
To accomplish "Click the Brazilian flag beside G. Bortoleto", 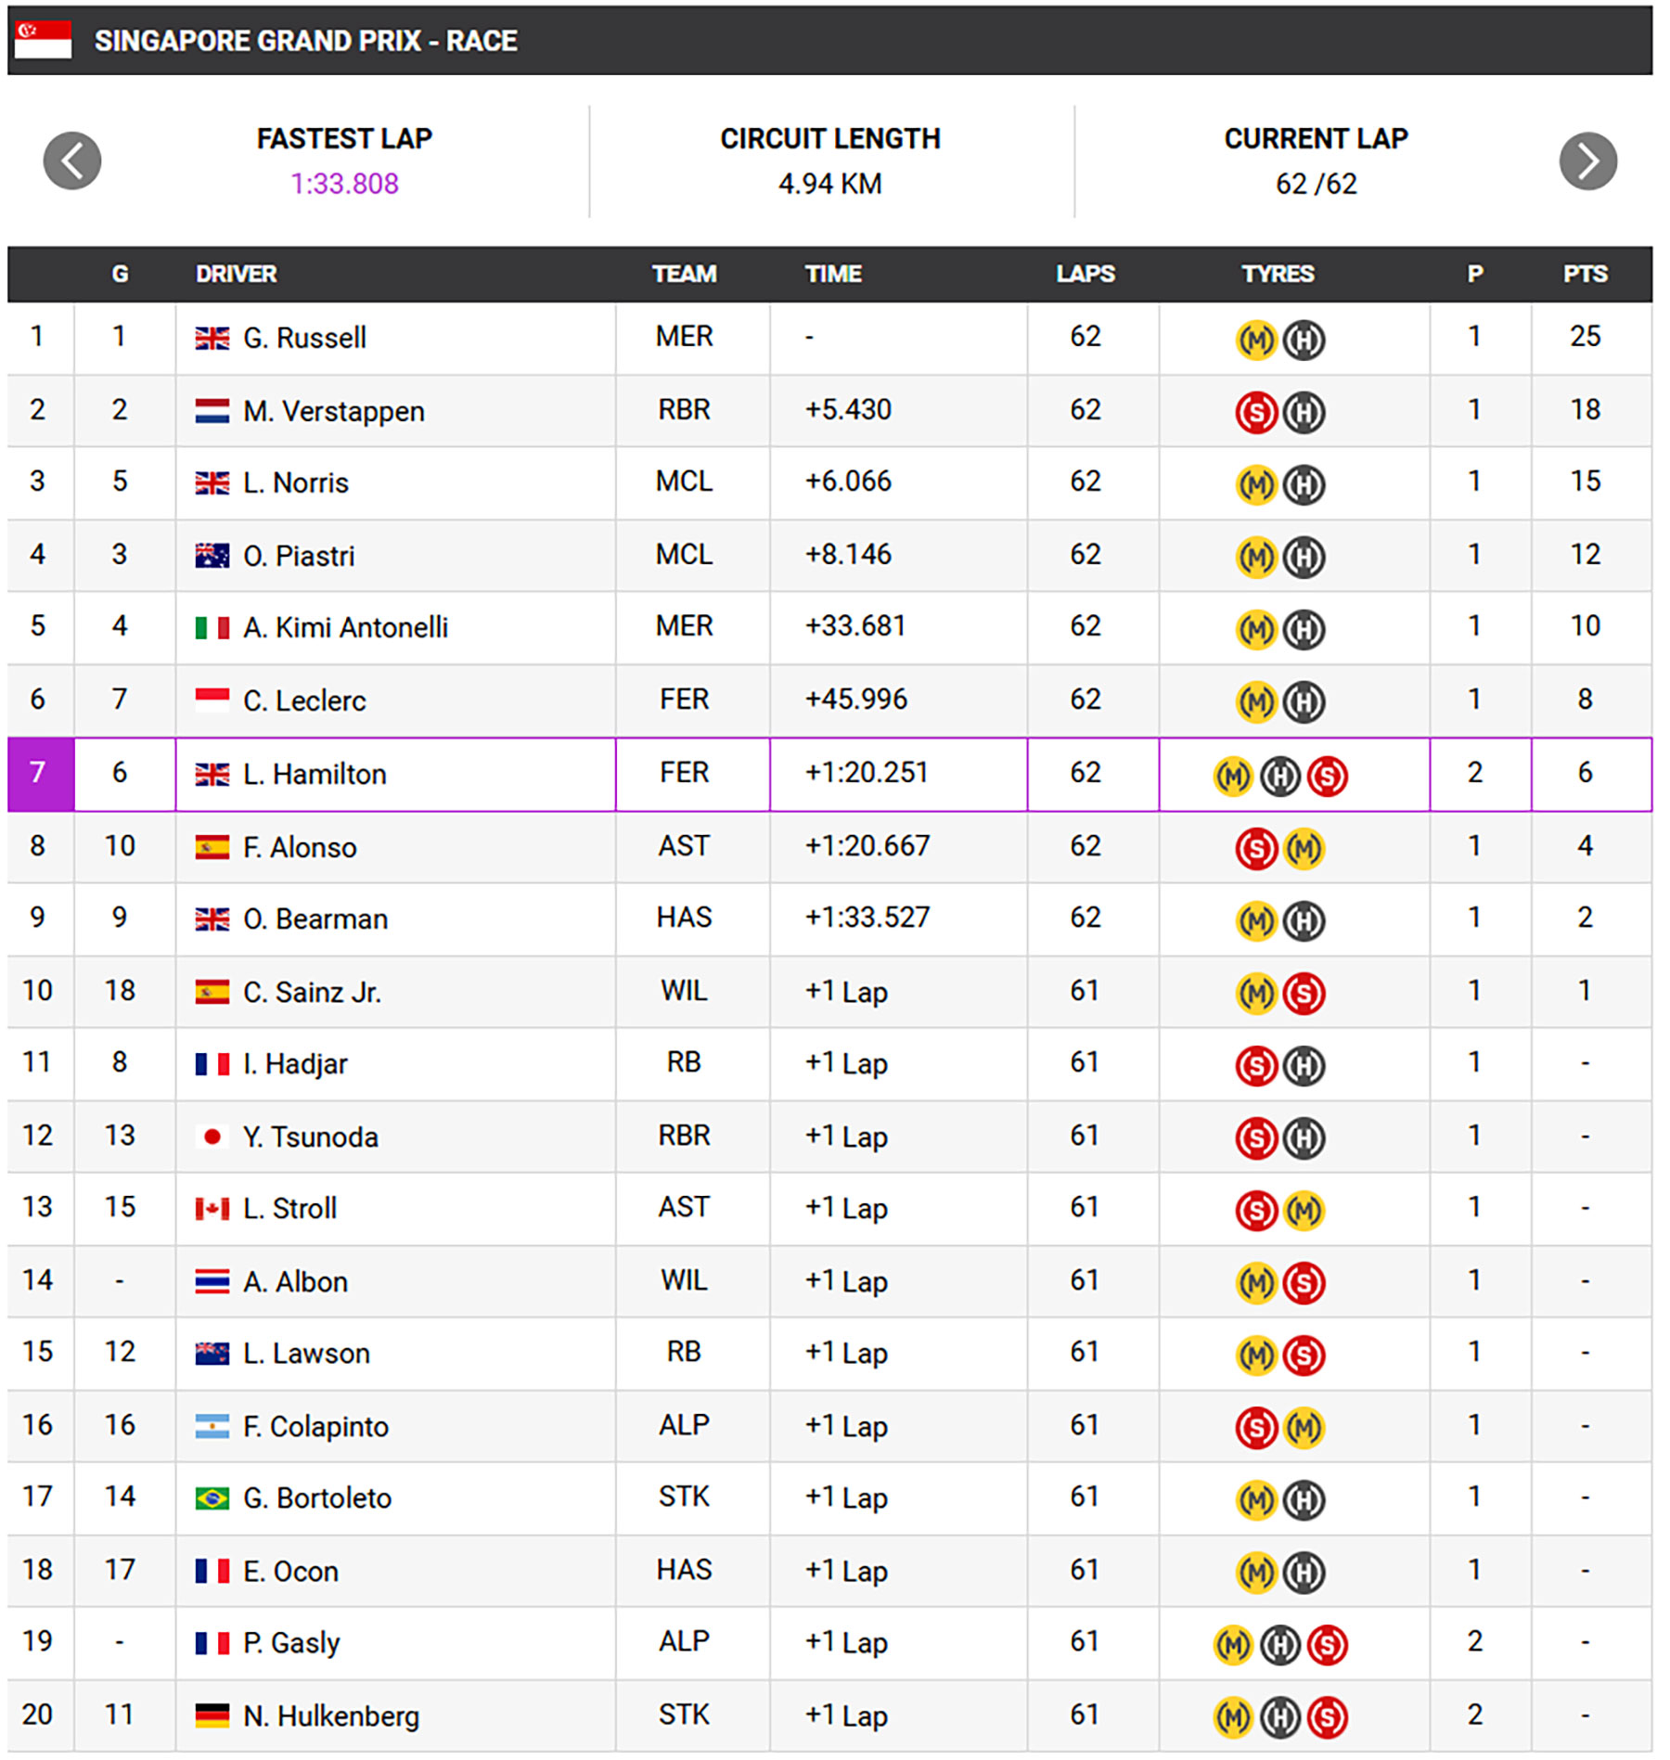I will (x=212, y=1499).
